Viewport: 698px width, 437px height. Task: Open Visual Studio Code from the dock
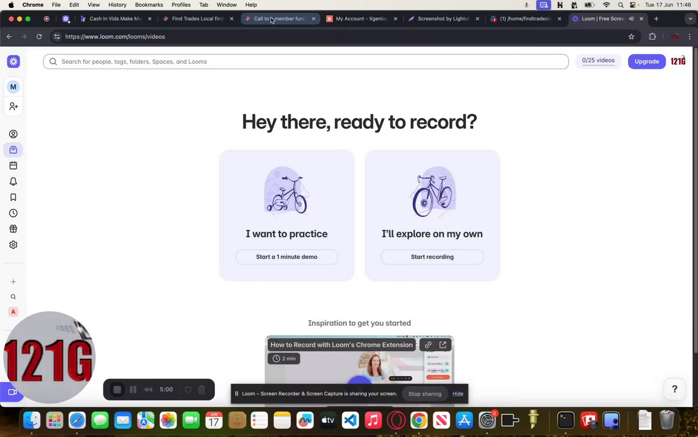350,420
